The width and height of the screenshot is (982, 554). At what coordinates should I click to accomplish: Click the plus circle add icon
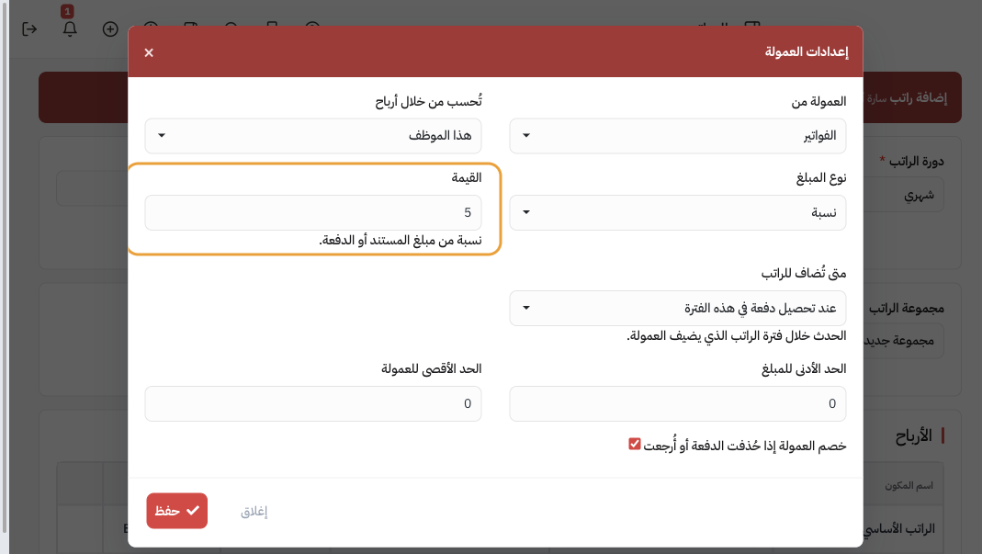(110, 28)
